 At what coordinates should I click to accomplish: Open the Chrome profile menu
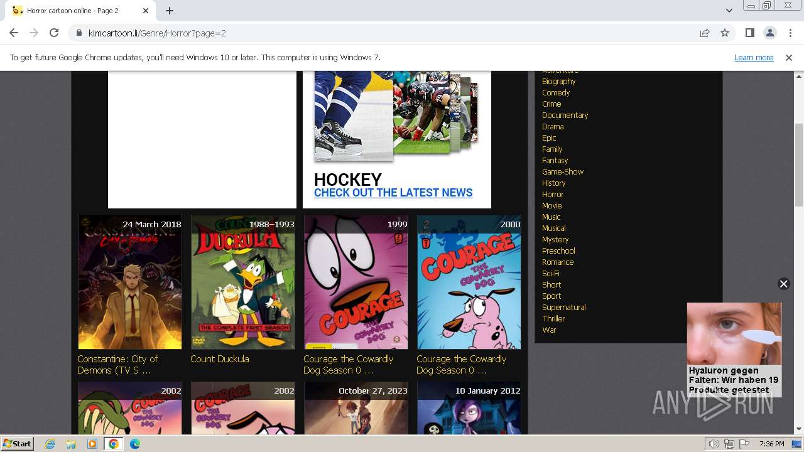tap(769, 33)
